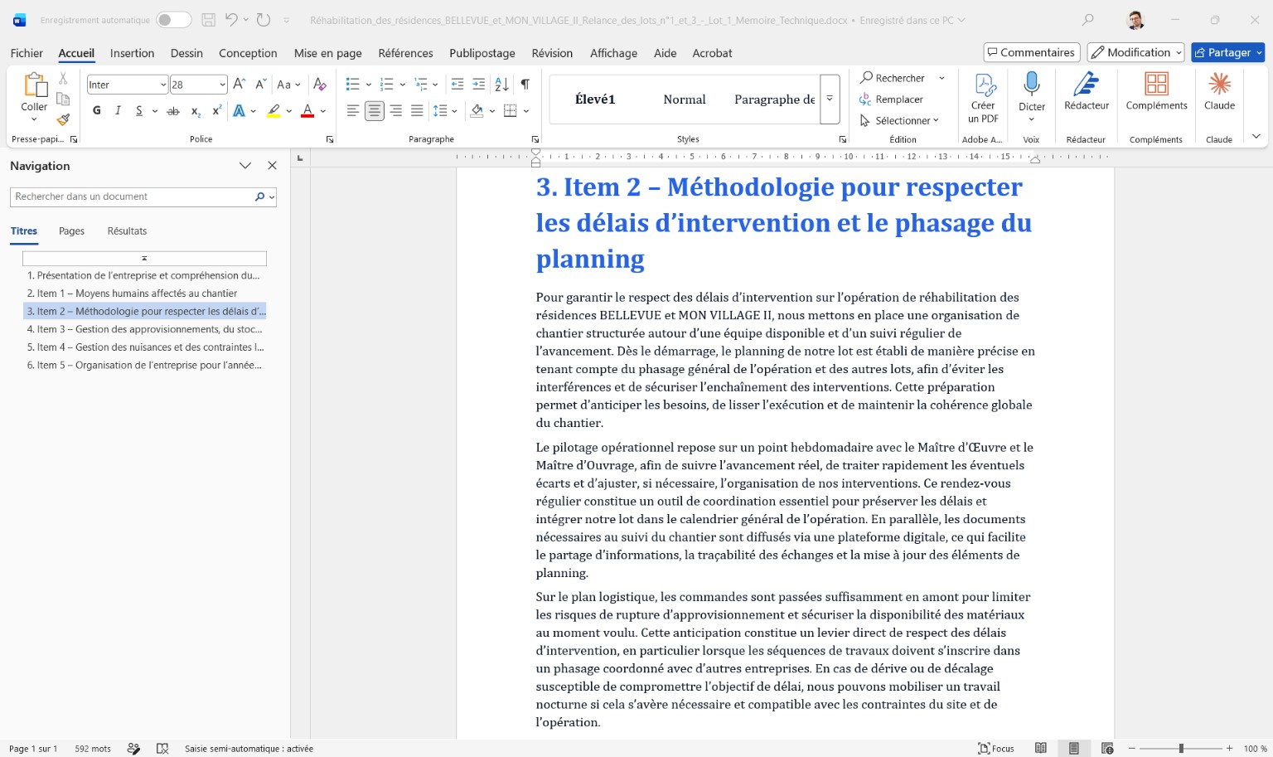Open the Claude add-in
1273x757 pixels.
pyautogui.click(x=1219, y=91)
